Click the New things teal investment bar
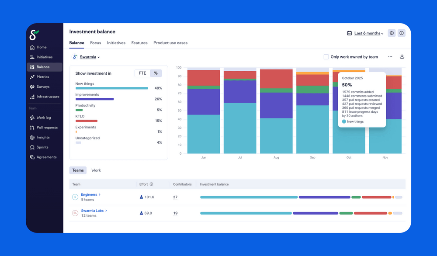This screenshot has width=437, height=256. pyautogui.click(x=111, y=88)
